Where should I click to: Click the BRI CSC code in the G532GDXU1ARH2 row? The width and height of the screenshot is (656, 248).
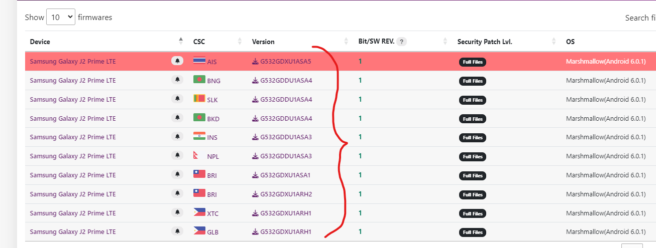click(212, 194)
